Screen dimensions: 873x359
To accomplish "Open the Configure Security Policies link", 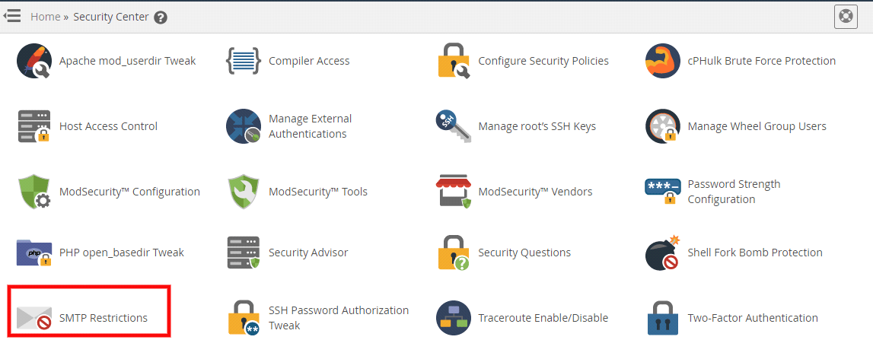I will pos(543,61).
